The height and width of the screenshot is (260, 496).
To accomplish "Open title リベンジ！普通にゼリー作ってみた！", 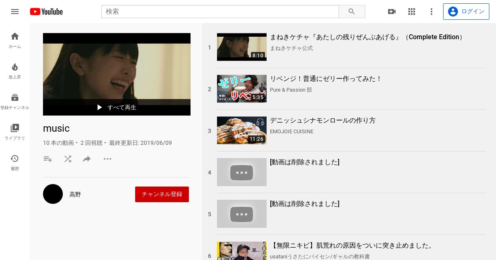I will [x=326, y=79].
